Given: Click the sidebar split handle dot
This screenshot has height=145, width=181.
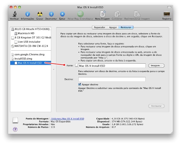Looking at the screenshot, I should 54,69.
